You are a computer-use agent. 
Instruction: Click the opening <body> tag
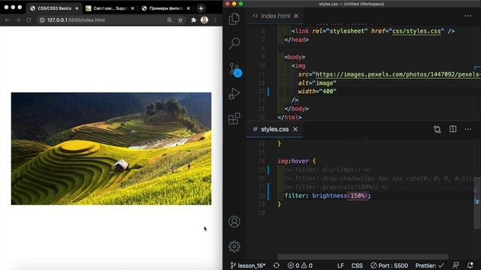tap(295, 57)
